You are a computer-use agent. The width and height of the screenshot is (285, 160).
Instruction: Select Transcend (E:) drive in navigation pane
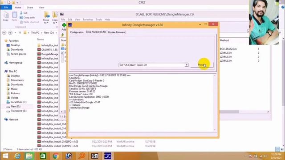click(18, 111)
